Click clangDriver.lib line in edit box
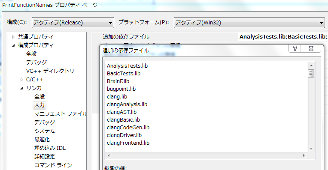 pos(124,135)
